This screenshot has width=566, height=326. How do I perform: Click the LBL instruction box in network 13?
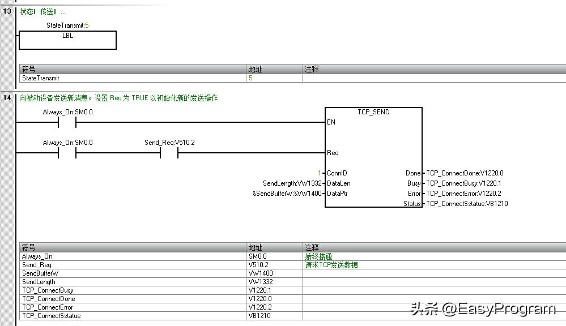[x=67, y=40]
